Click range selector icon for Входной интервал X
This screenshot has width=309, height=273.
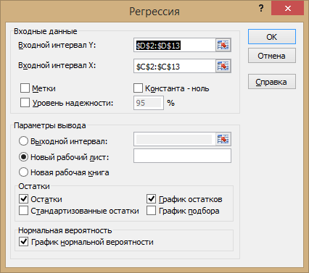[x=223, y=66]
